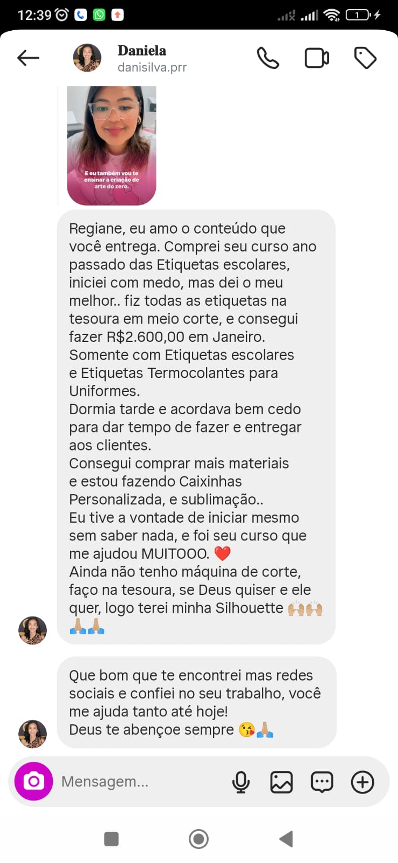Open the shared story thumbnail with woman
Viewport: 398px width, 863px height.
112,146
